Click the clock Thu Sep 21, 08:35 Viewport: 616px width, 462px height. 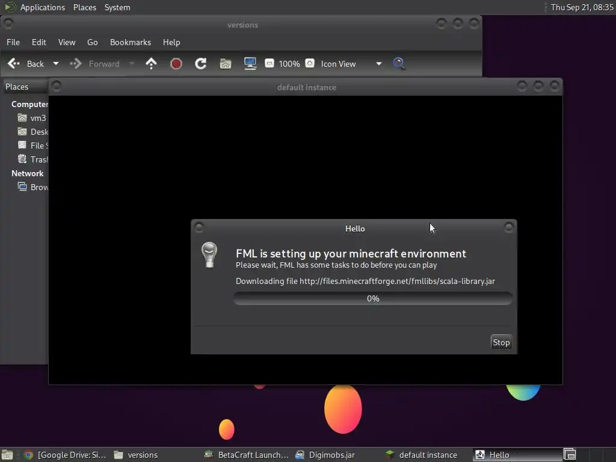[x=582, y=7]
